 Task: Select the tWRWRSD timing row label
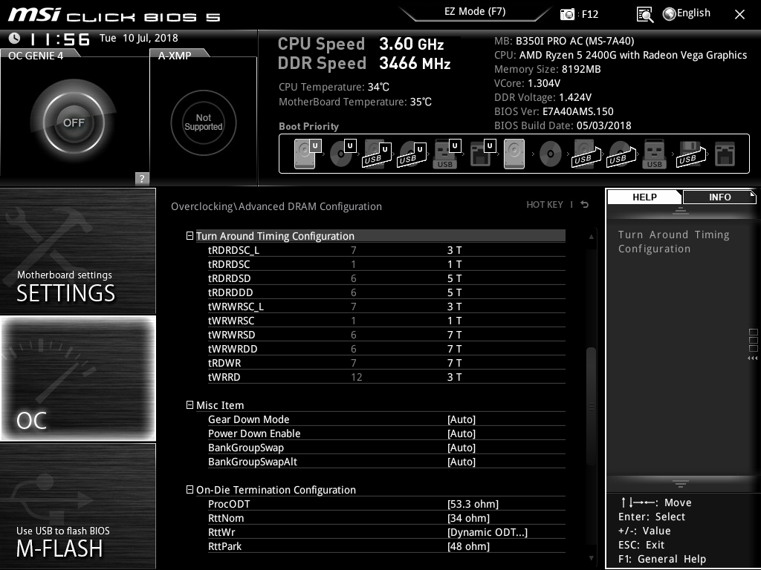pyautogui.click(x=232, y=335)
